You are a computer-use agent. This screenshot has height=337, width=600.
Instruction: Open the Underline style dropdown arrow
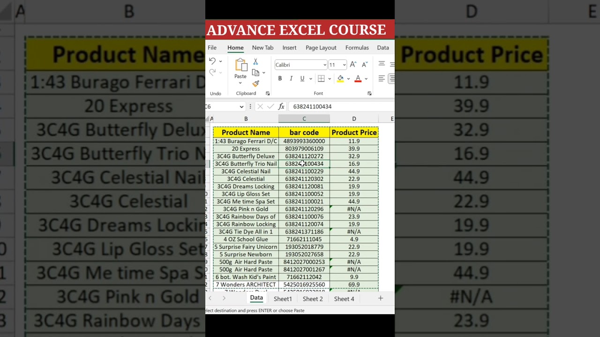pos(310,79)
